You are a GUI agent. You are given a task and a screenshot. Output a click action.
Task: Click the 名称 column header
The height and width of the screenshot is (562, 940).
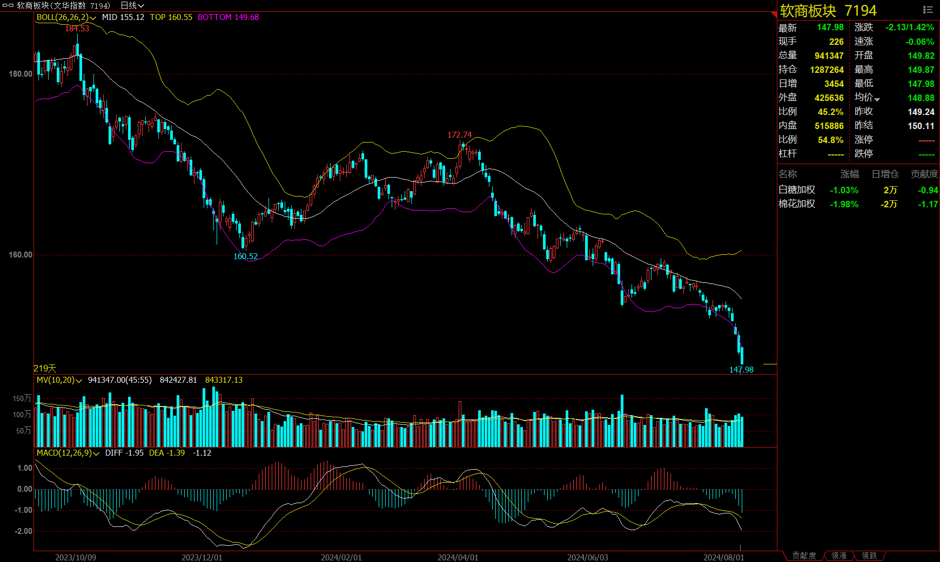point(788,174)
